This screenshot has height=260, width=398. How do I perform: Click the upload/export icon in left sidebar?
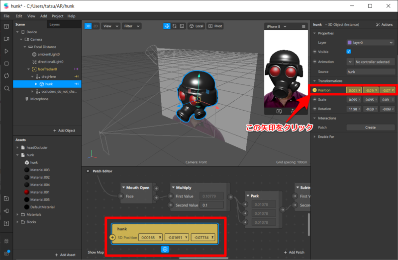[x=6, y=223]
